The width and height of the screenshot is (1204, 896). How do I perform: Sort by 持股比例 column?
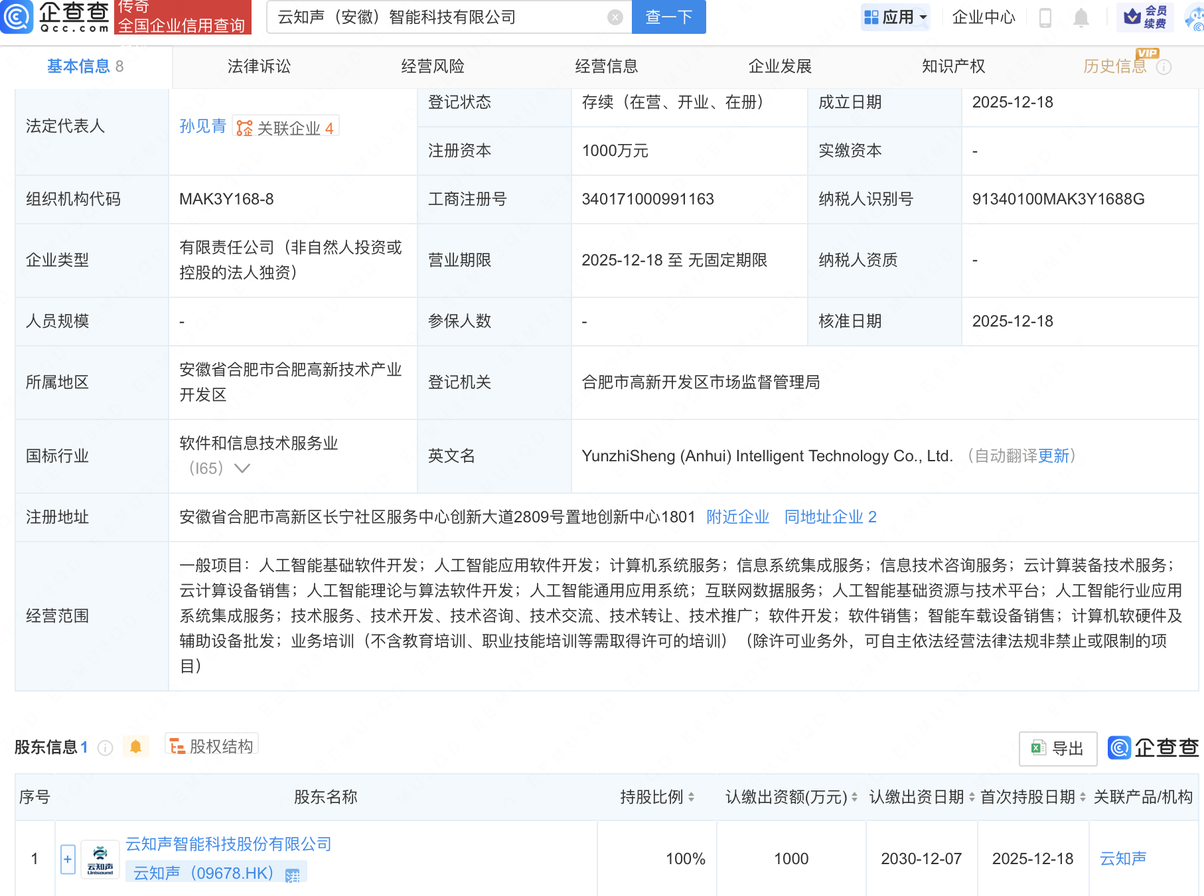click(691, 797)
